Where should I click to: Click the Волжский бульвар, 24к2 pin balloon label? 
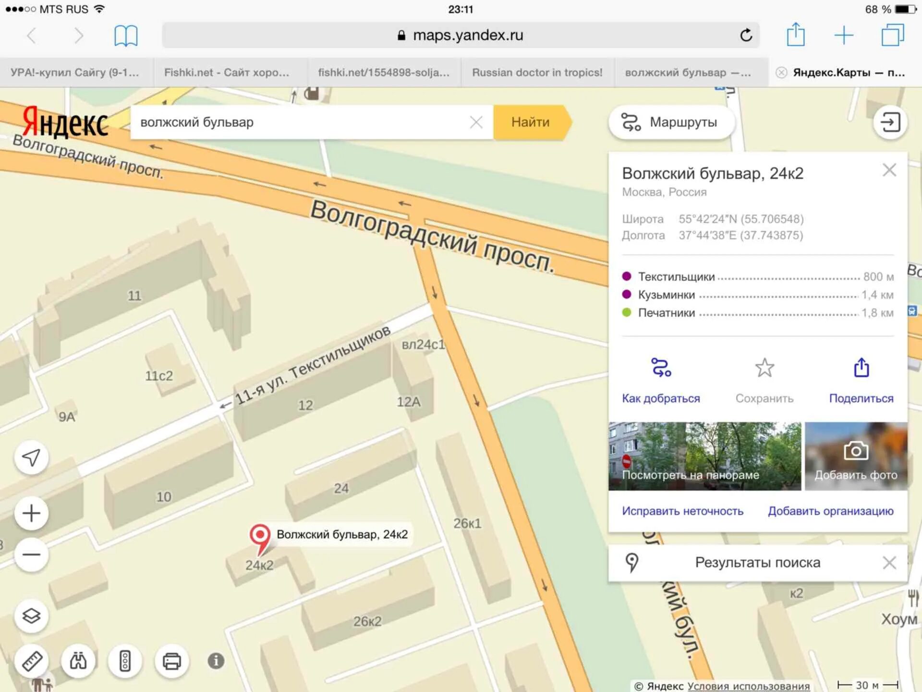(x=342, y=534)
